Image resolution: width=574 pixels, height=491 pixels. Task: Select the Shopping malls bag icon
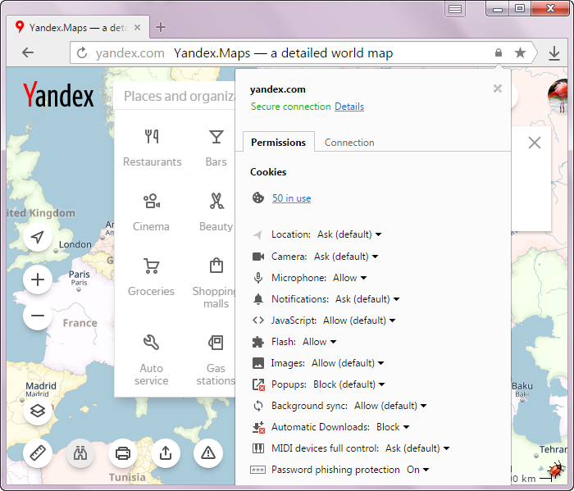216,266
